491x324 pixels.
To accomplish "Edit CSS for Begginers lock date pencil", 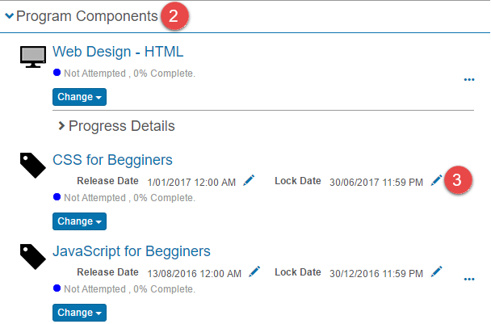I will tap(436, 180).
